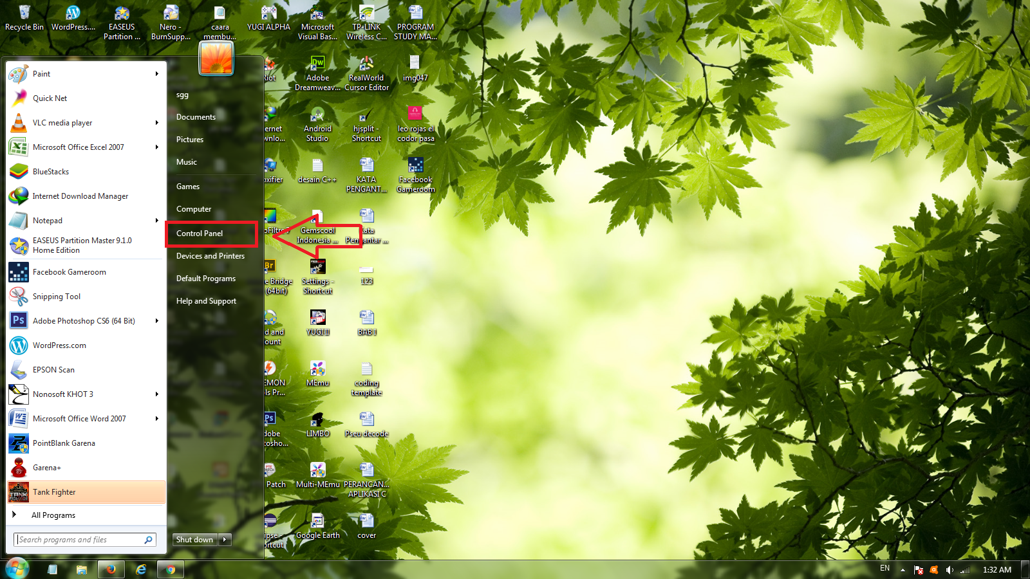Open the volume control in system tray

pos(950,570)
